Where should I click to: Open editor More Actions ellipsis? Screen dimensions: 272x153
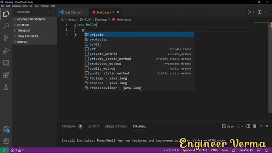pyautogui.click(x=266, y=12)
